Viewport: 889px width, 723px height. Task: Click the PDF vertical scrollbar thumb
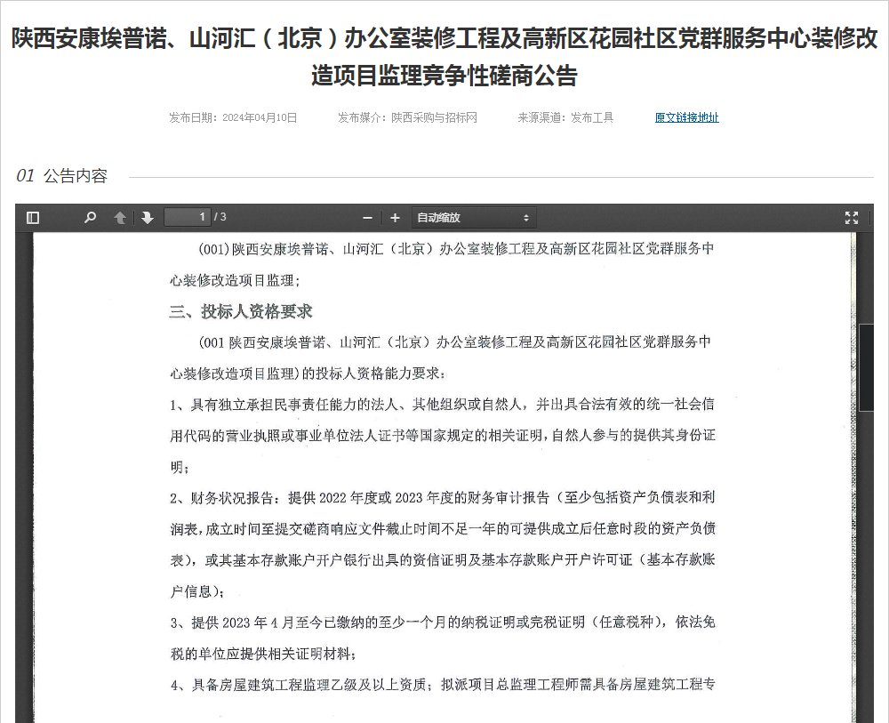[x=866, y=367]
